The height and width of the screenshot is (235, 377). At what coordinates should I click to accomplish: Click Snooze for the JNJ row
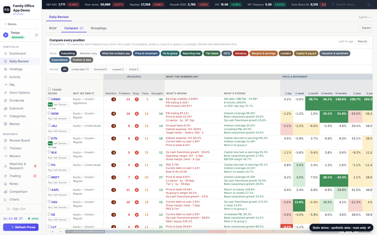[62, 131]
